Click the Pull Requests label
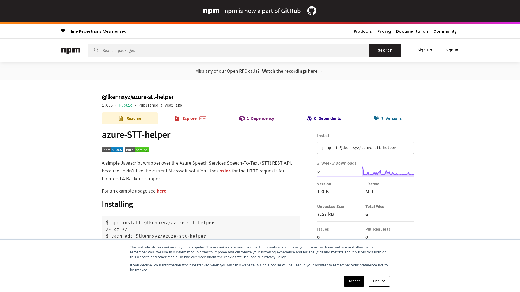Viewport: 520px width, 292px height. coord(378,229)
